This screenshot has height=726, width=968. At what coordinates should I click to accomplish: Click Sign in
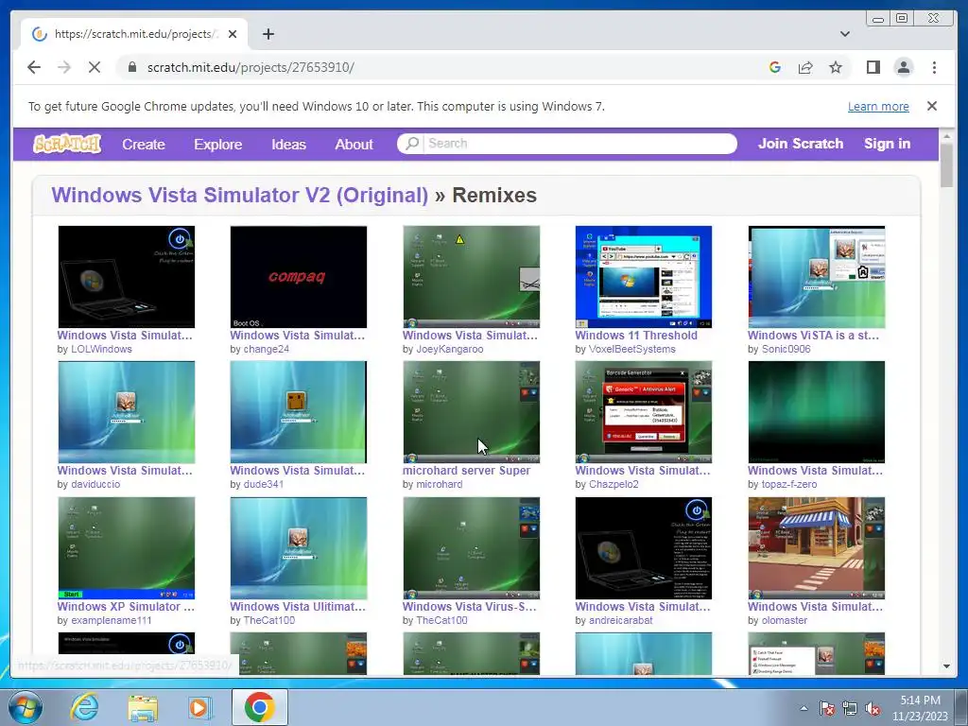click(x=887, y=144)
